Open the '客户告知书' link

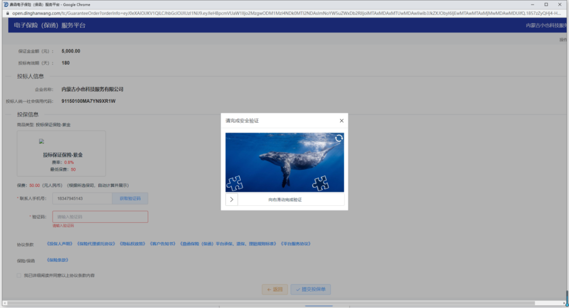tap(163, 244)
